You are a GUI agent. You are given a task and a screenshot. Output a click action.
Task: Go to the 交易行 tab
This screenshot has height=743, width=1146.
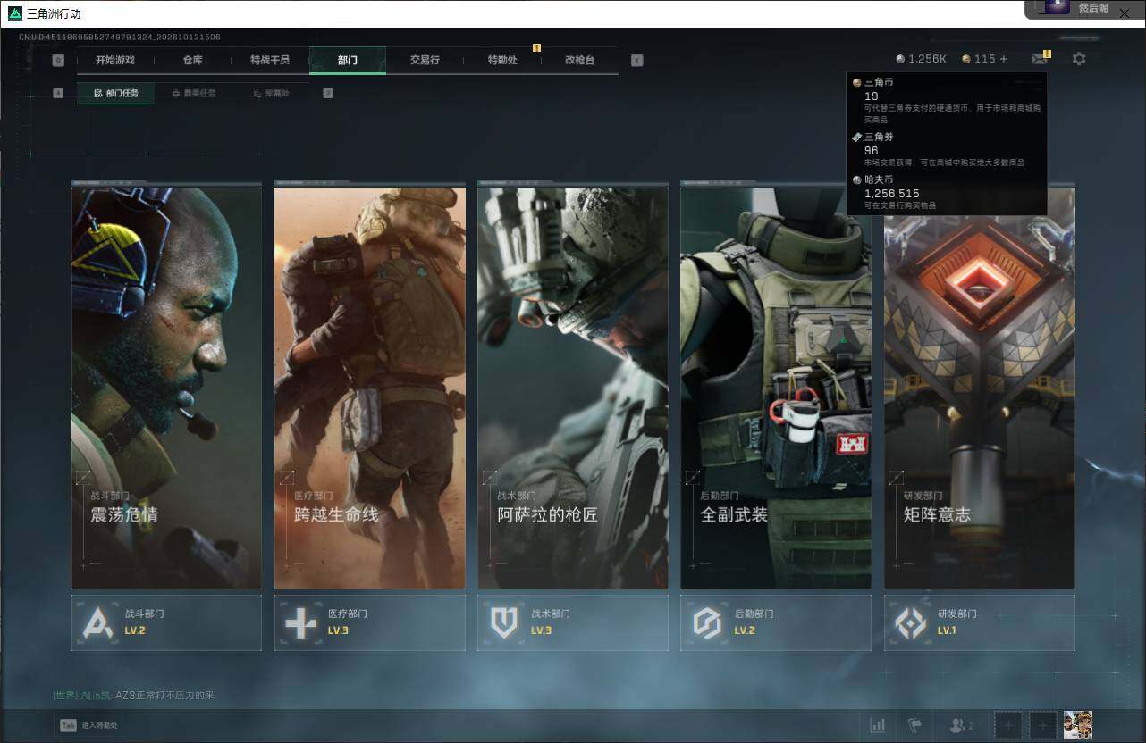pyautogui.click(x=425, y=60)
